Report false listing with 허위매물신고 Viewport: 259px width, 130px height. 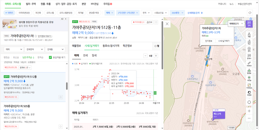(x=138, y=22)
